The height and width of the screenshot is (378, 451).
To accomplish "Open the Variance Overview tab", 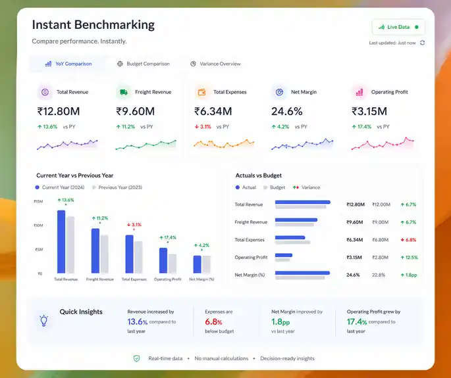I will pos(215,64).
